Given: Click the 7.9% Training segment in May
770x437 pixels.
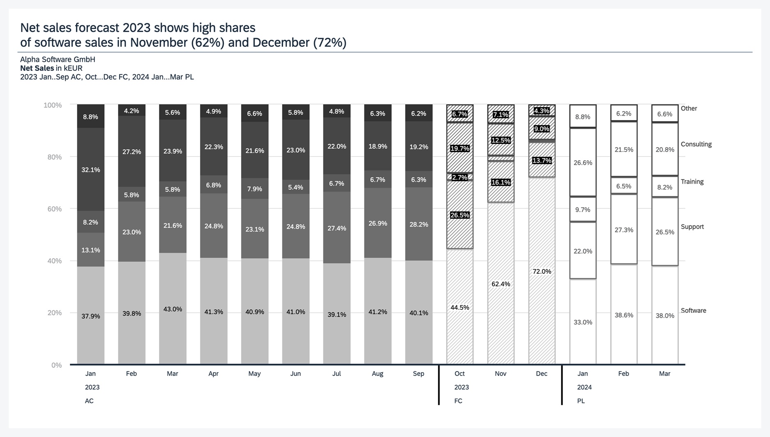Looking at the screenshot, I should [x=254, y=189].
